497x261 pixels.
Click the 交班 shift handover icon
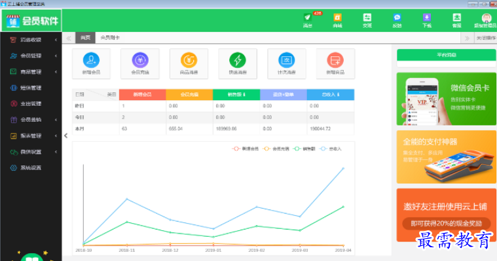(367, 20)
